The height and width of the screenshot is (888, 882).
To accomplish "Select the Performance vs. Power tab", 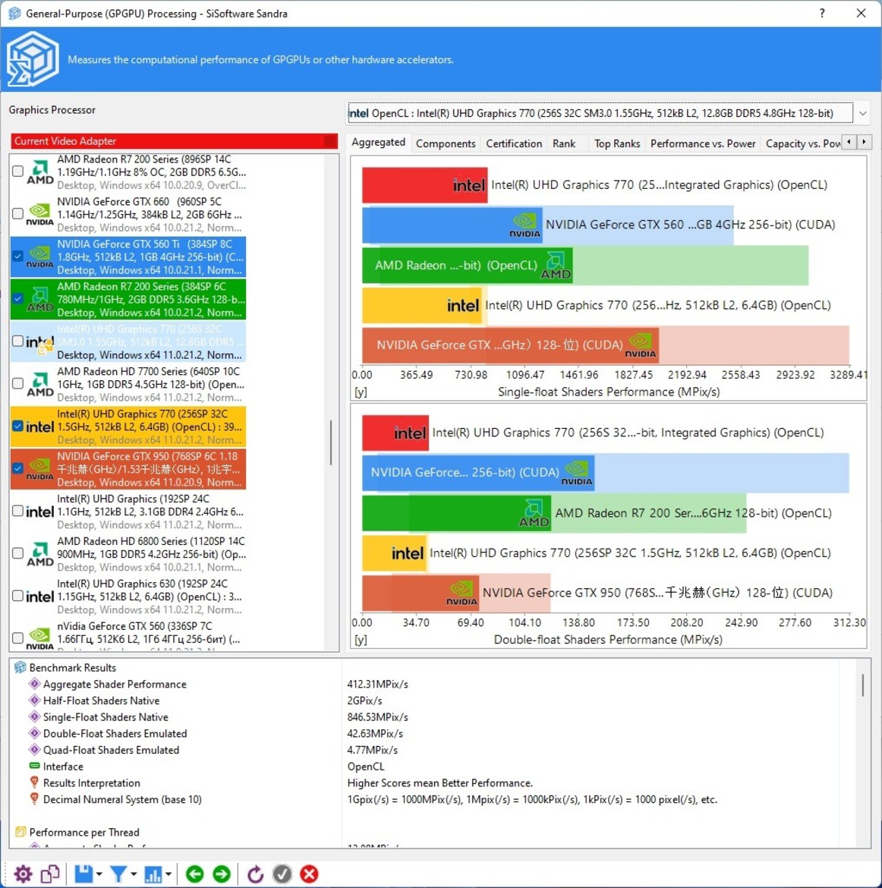I will coord(702,143).
